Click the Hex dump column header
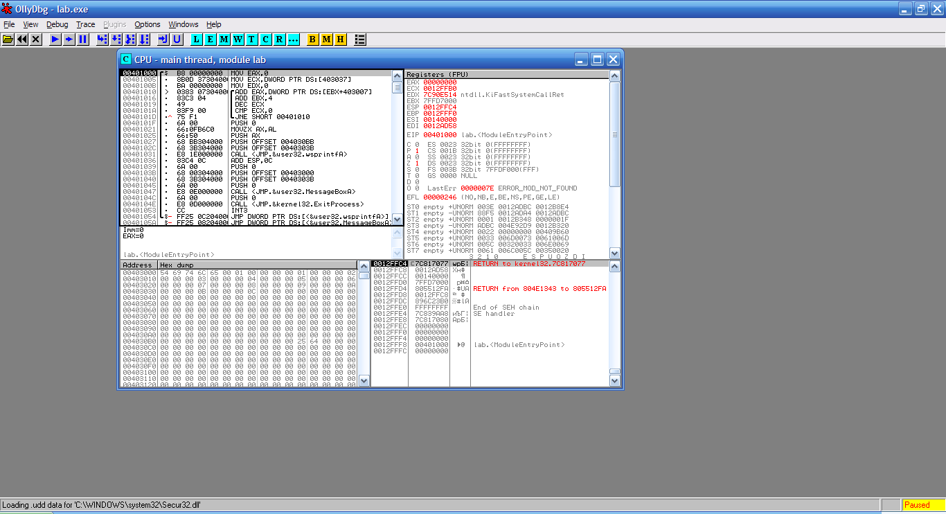 tap(256, 265)
